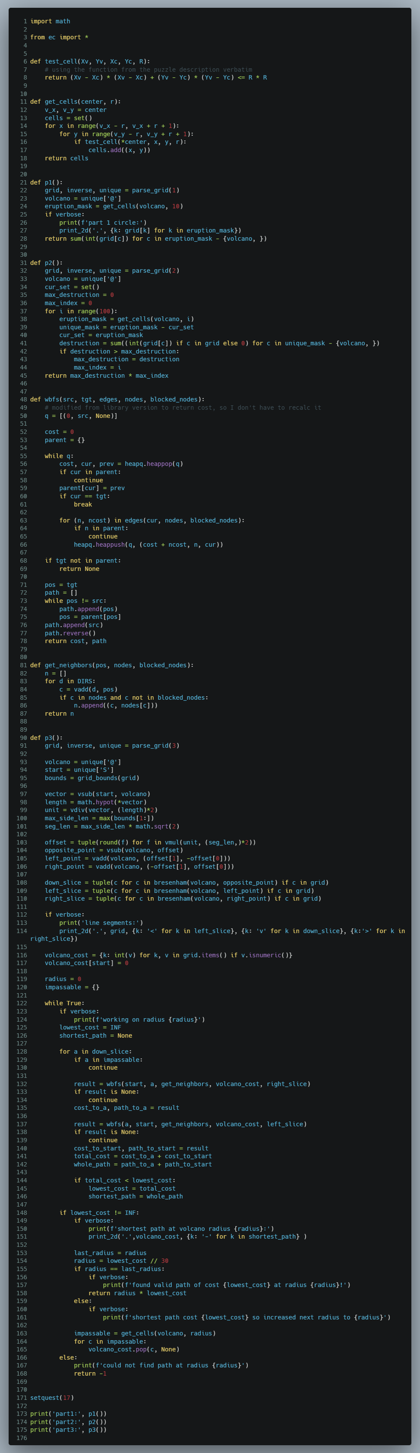Click the 'length = math.hypot(*vector)' line

[x=96, y=802]
